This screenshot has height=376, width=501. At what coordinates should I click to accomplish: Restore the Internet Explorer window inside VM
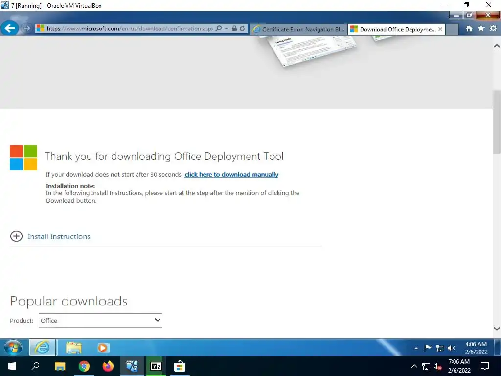pos(469,15)
